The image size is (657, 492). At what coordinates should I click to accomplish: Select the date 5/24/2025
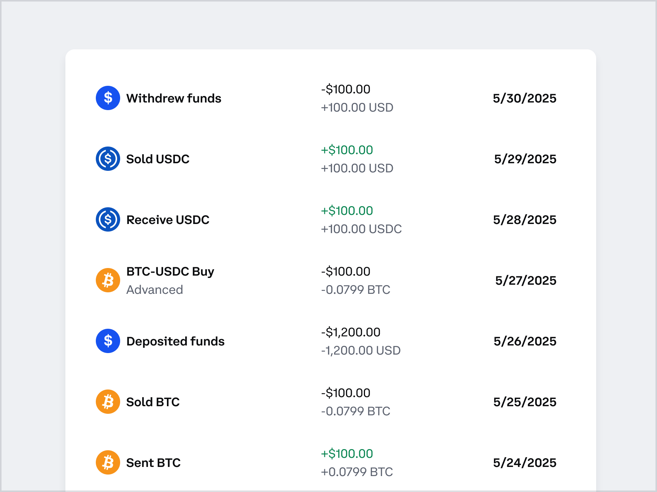click(x=525, y=463)
